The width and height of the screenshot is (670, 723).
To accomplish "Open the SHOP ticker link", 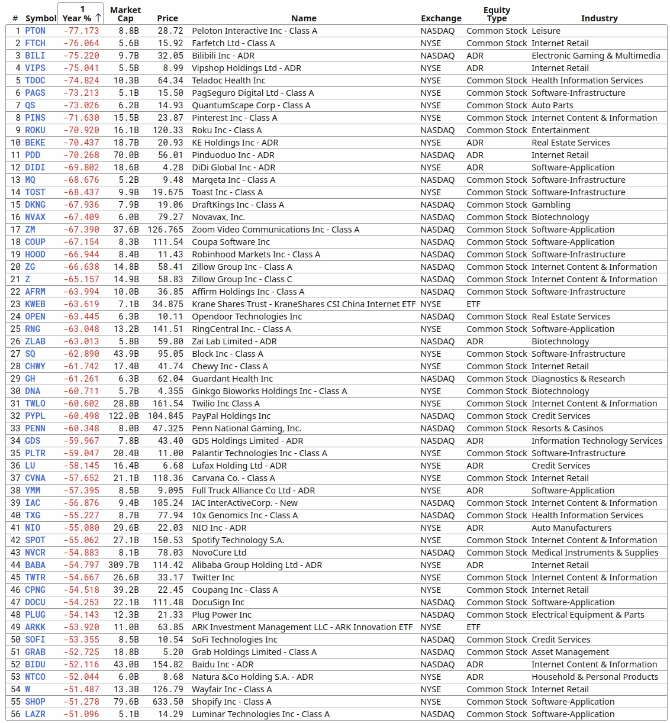I will click(35, 702).
